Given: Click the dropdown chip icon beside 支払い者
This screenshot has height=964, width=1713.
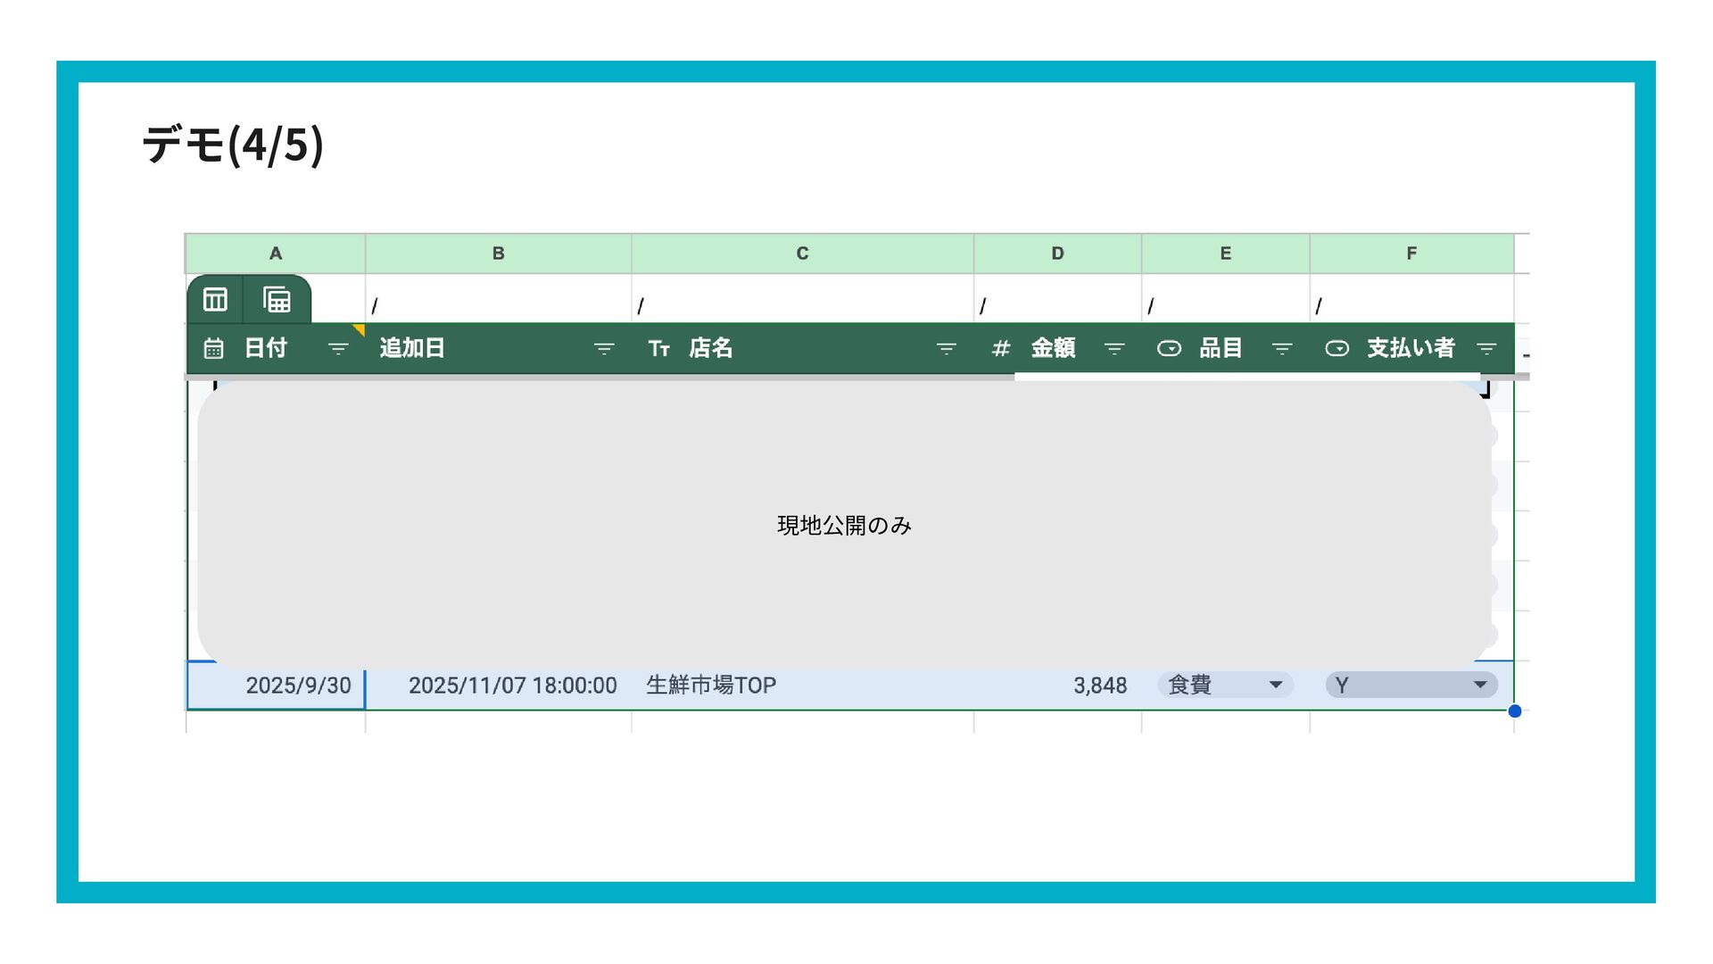Looking at the screenshot, I should pos(1336,348).
